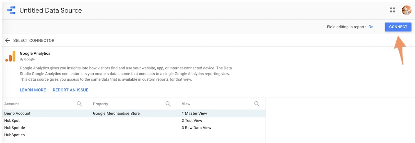Select 2 Test View
The image size is (415, 143).
point(192,121)
